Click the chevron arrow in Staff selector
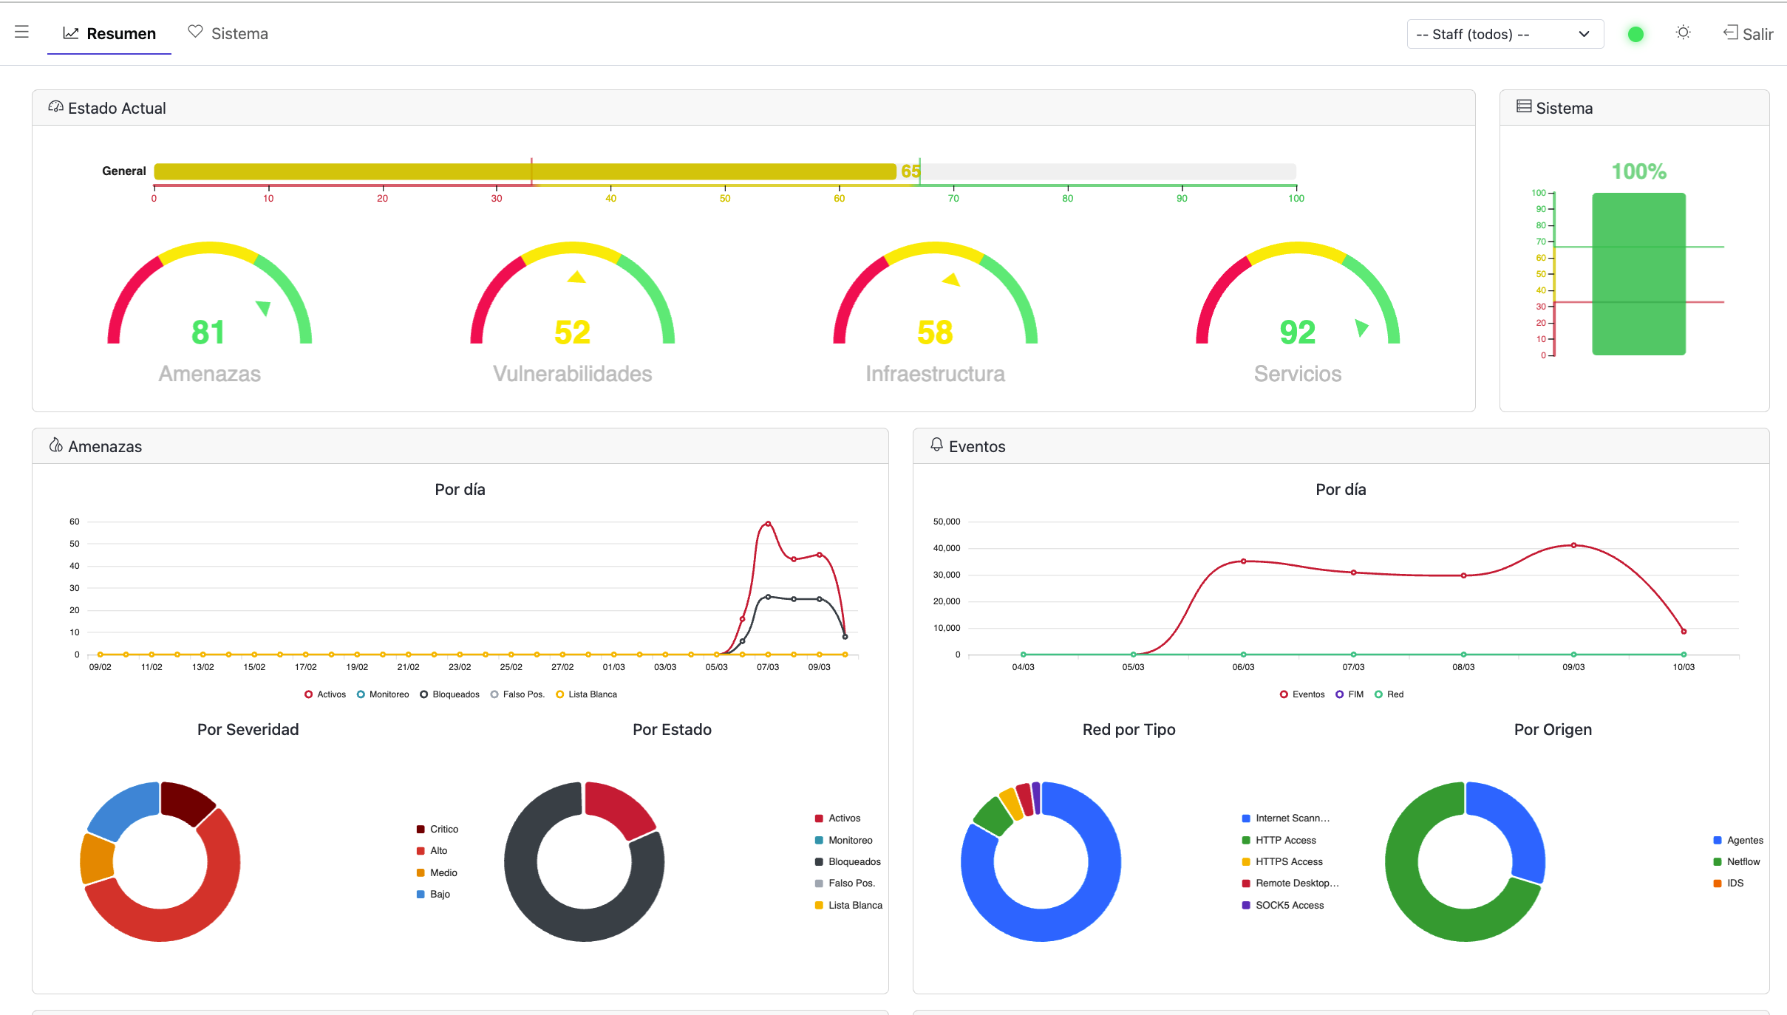Image resolution: width=1787 pixels, height=1015 pixels. click(1584, 34)
